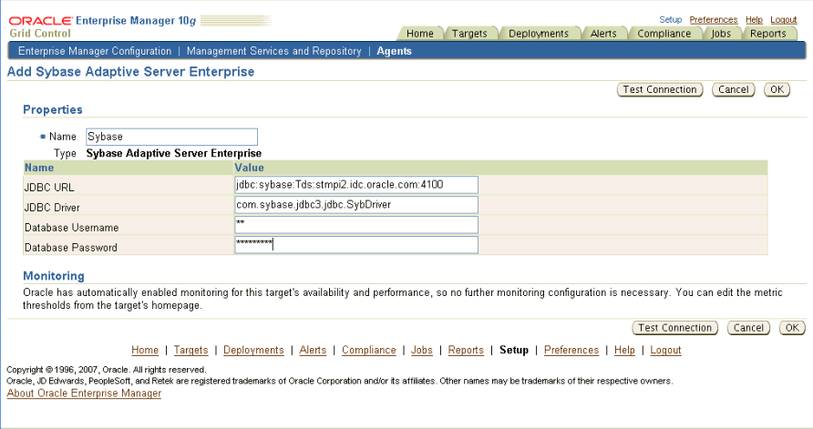This screenshot has height=429, width=813.
Task: Click the Properties section heading
Action: coord(53,110)
